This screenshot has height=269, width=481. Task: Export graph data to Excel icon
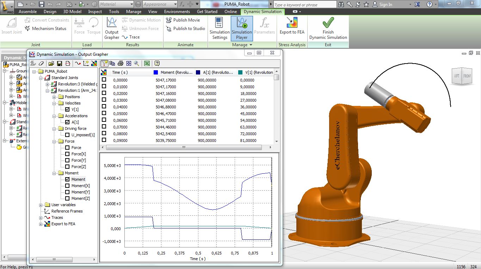click(x=147, y=64)
